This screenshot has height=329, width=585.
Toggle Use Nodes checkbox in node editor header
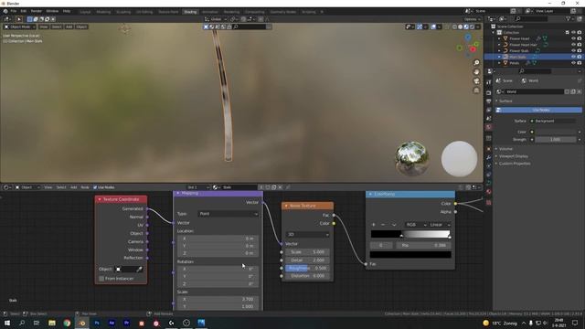95,187
